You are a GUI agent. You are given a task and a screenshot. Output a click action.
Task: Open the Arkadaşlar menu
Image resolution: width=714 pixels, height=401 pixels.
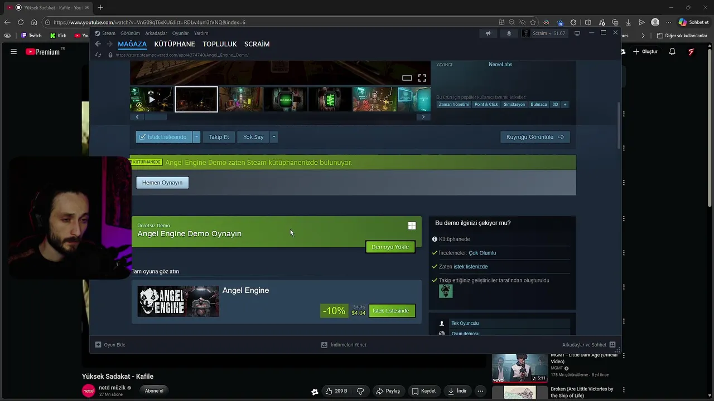[x=156, y=33]
